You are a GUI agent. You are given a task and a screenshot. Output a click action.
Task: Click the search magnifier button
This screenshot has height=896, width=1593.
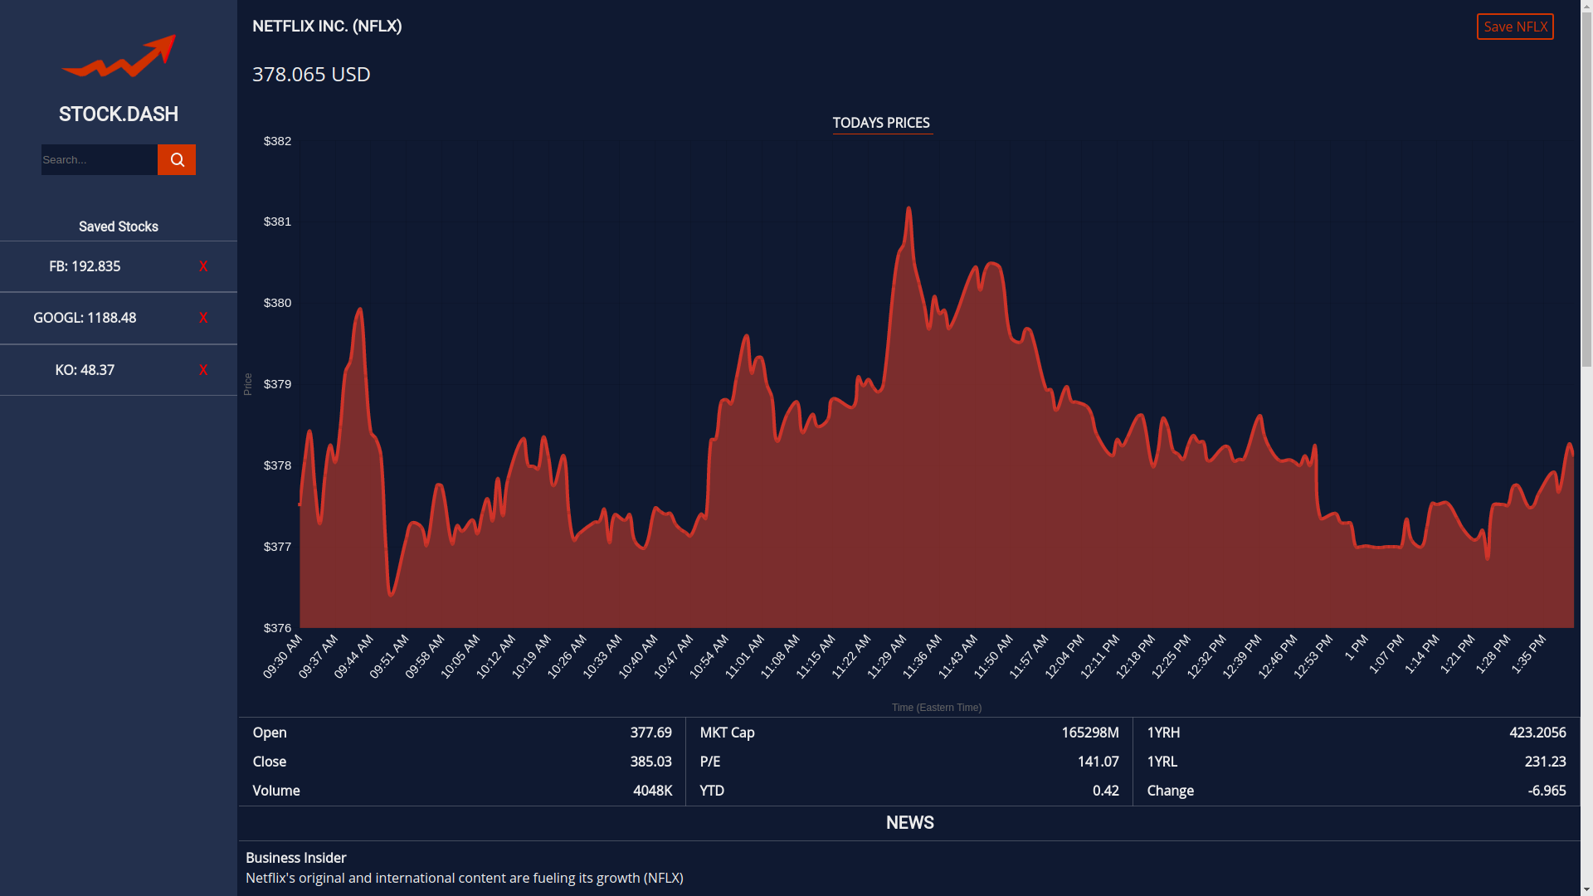pos(177,159)
